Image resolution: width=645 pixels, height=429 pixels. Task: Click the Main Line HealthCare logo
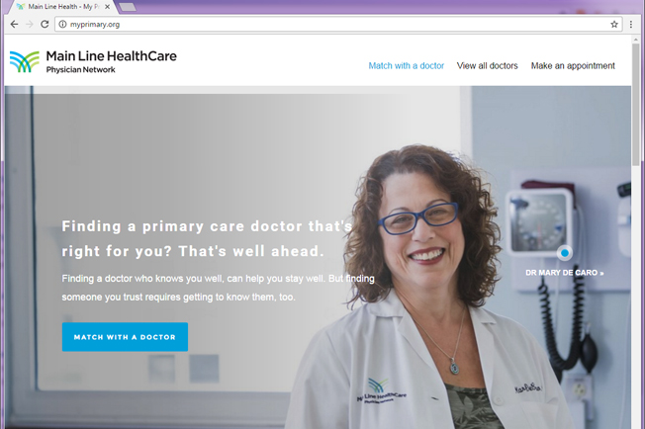(x=93, y=61)
